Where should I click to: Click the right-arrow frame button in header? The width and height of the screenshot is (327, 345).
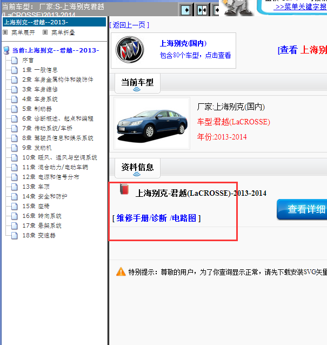coord(186,10)
